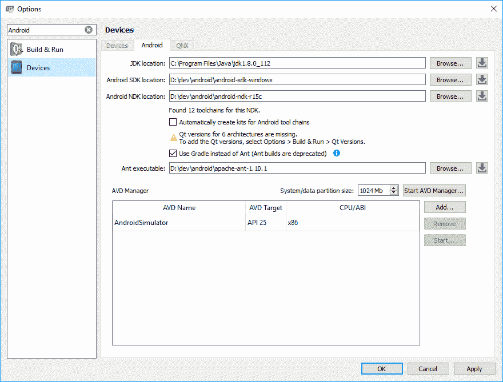Click Add to create new AVD
The image size is (503, 382).
pos(444,207)
